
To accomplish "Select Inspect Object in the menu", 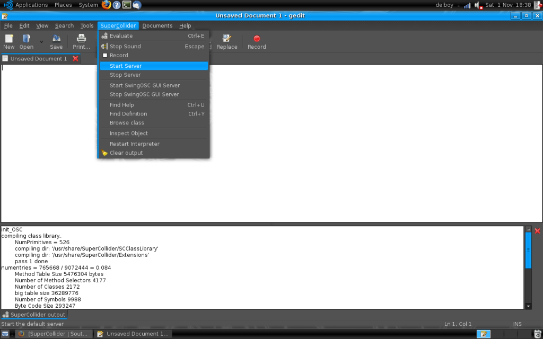I will click(x=154, y=133).
